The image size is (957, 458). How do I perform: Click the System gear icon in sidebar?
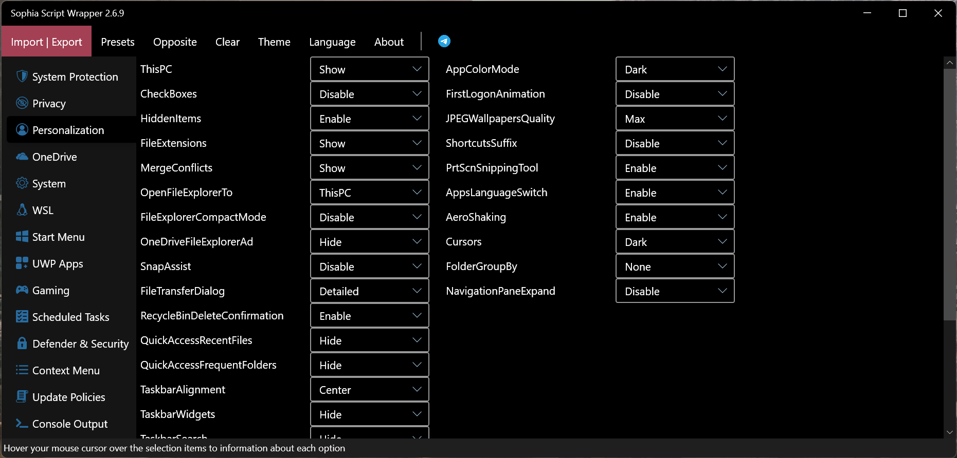point(22,183)
